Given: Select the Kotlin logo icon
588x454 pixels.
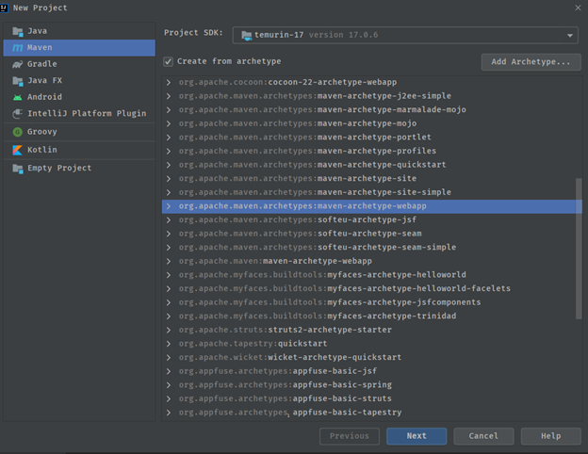Looking at the screenshot, I should 18,150.
